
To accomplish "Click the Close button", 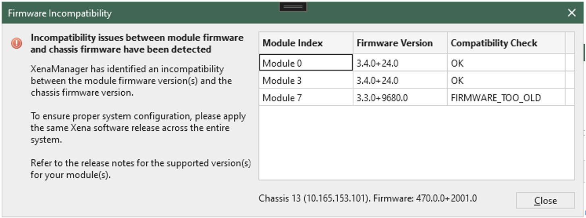I will (x=545, y=201).
